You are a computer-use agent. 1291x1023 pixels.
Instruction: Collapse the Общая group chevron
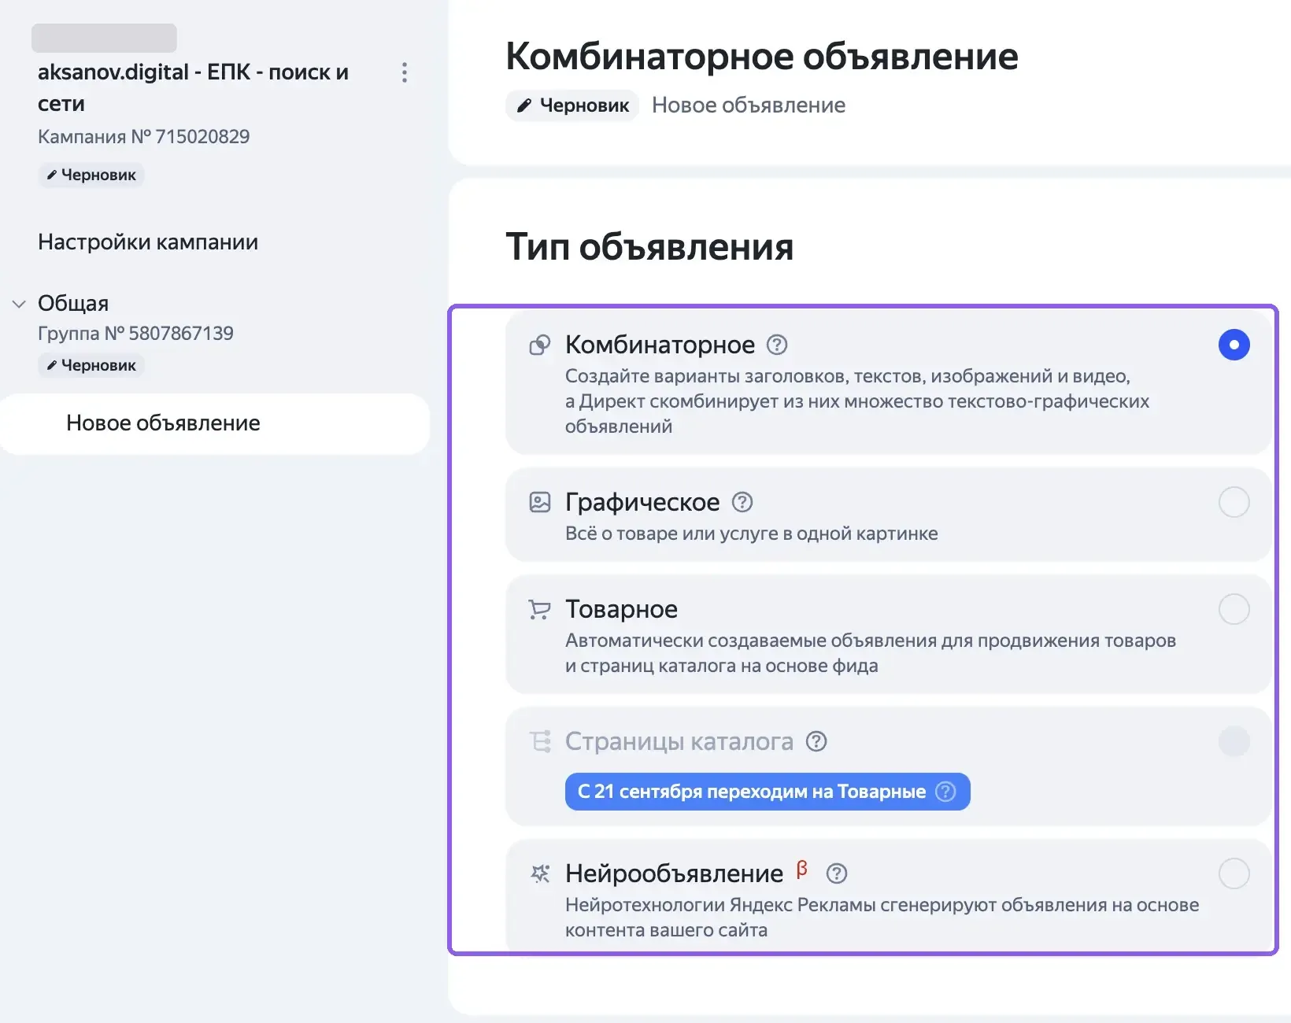point(19,304)
